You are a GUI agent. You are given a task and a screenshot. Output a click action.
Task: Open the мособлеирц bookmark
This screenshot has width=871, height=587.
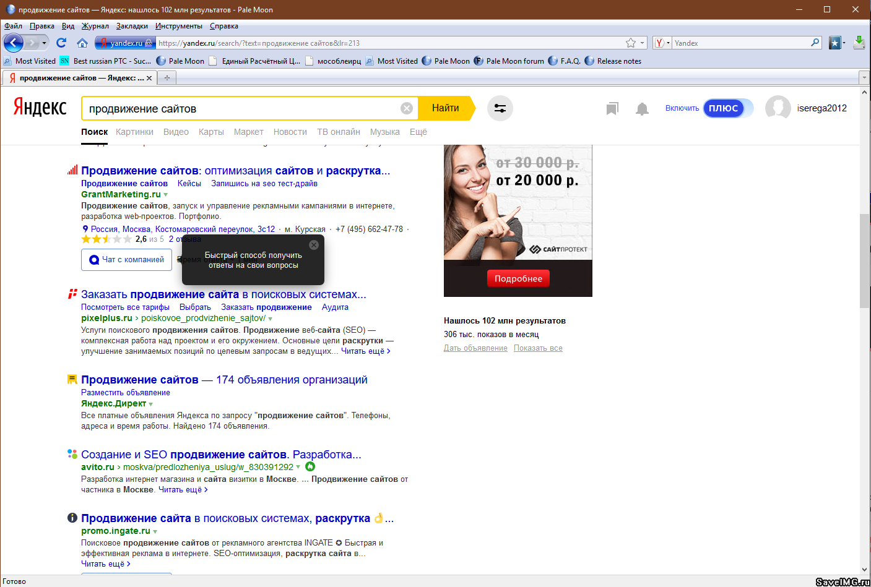(x=333, y=61)
